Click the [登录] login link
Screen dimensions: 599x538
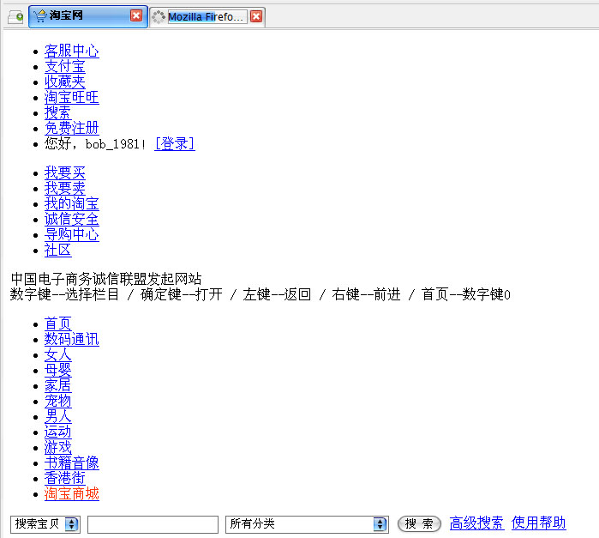175,143
